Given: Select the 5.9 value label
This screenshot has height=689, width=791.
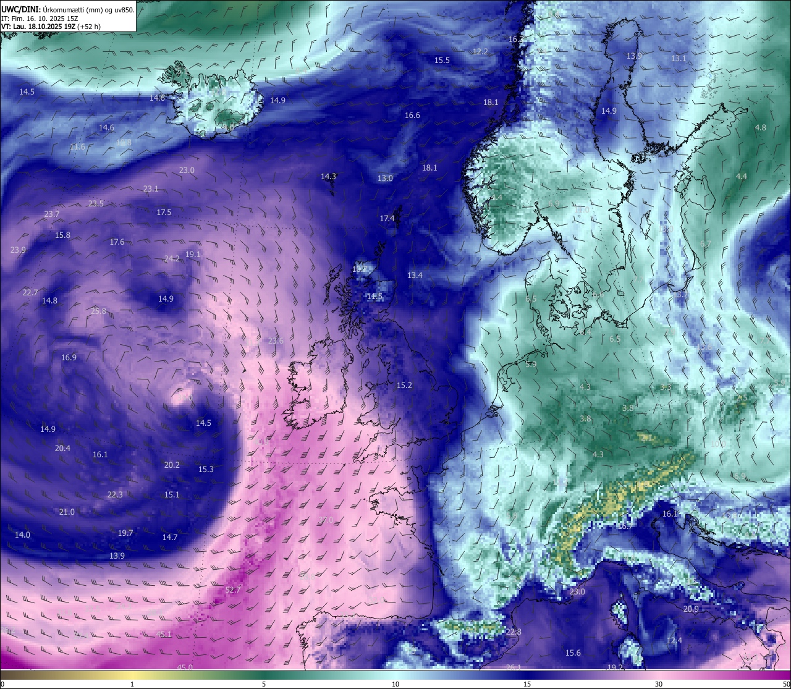Looking at the screenshot, I should [x=531, y=365].
